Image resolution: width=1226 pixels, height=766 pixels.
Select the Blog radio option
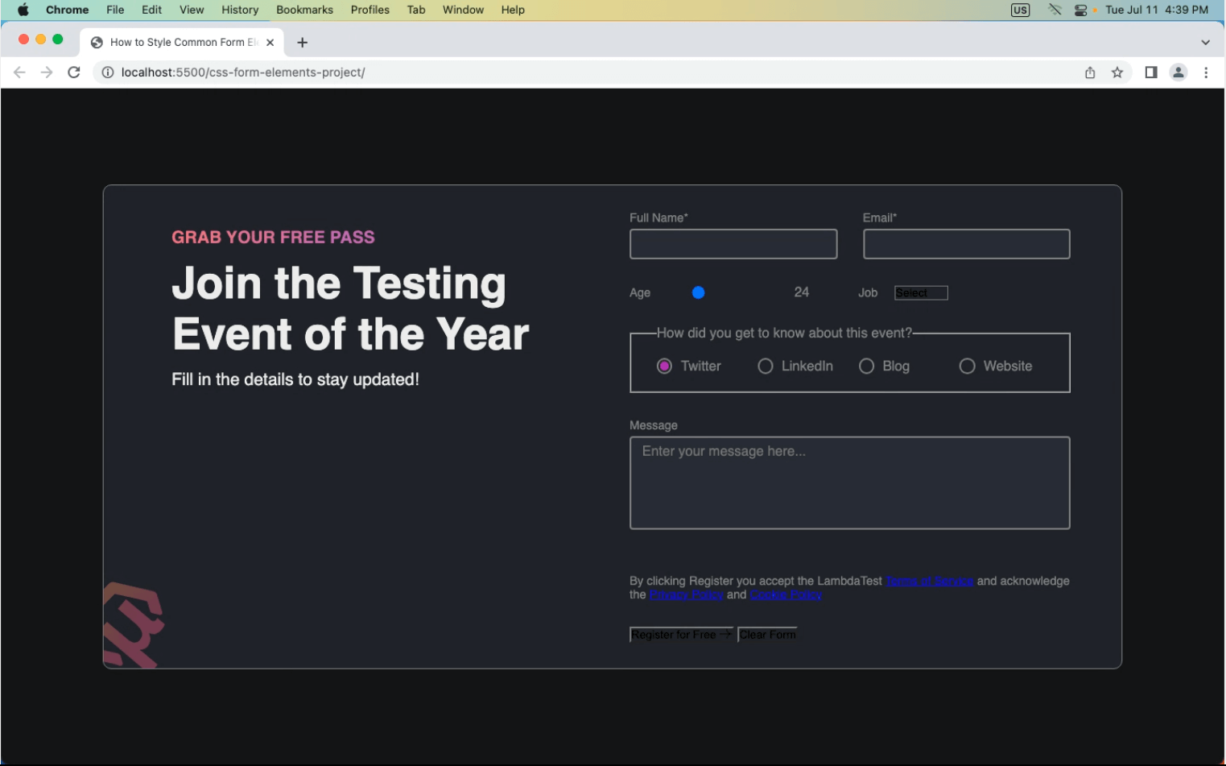[x=867, y=366]
